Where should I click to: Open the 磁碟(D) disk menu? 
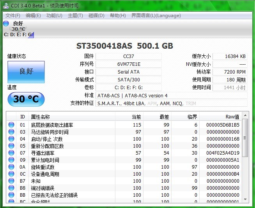point(96,16)
